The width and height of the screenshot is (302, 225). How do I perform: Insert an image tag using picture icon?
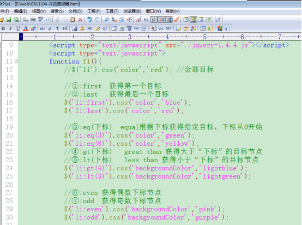[x=75, y=28]
